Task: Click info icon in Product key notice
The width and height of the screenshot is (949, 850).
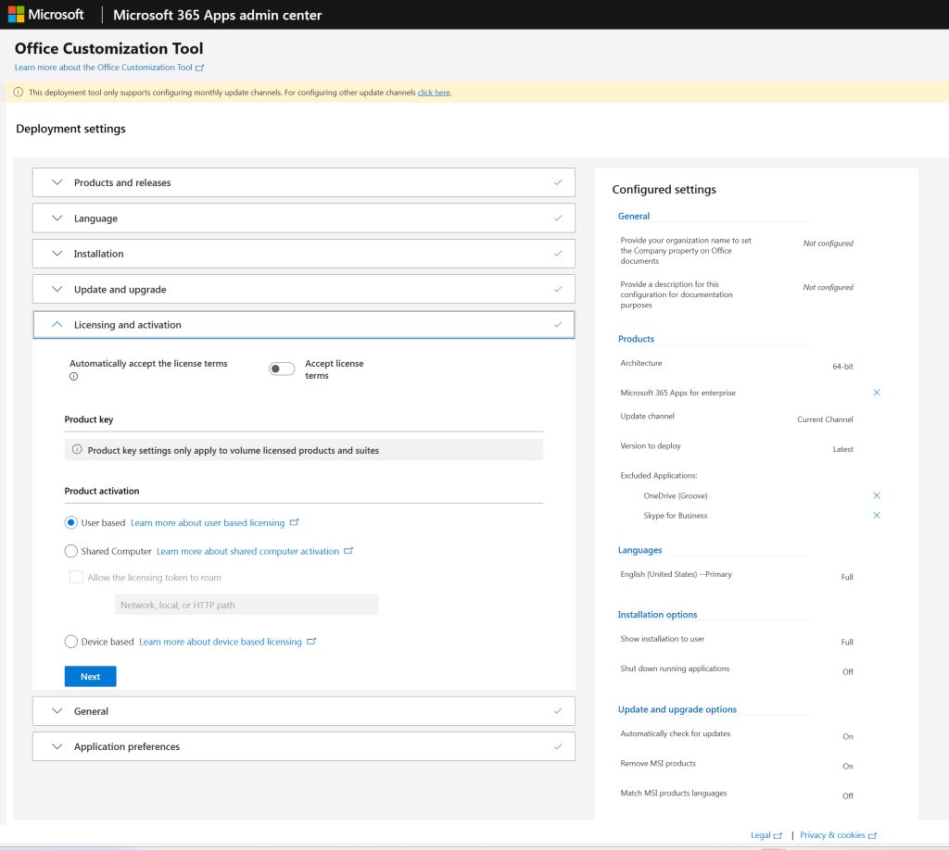Action: pyautogui.click(x=77, y=449)
